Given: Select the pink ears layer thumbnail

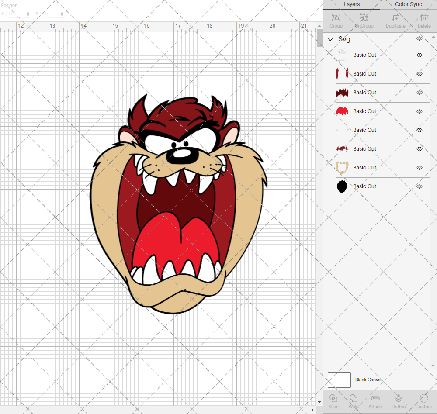Looking at the screenshot, I should 342,130.
